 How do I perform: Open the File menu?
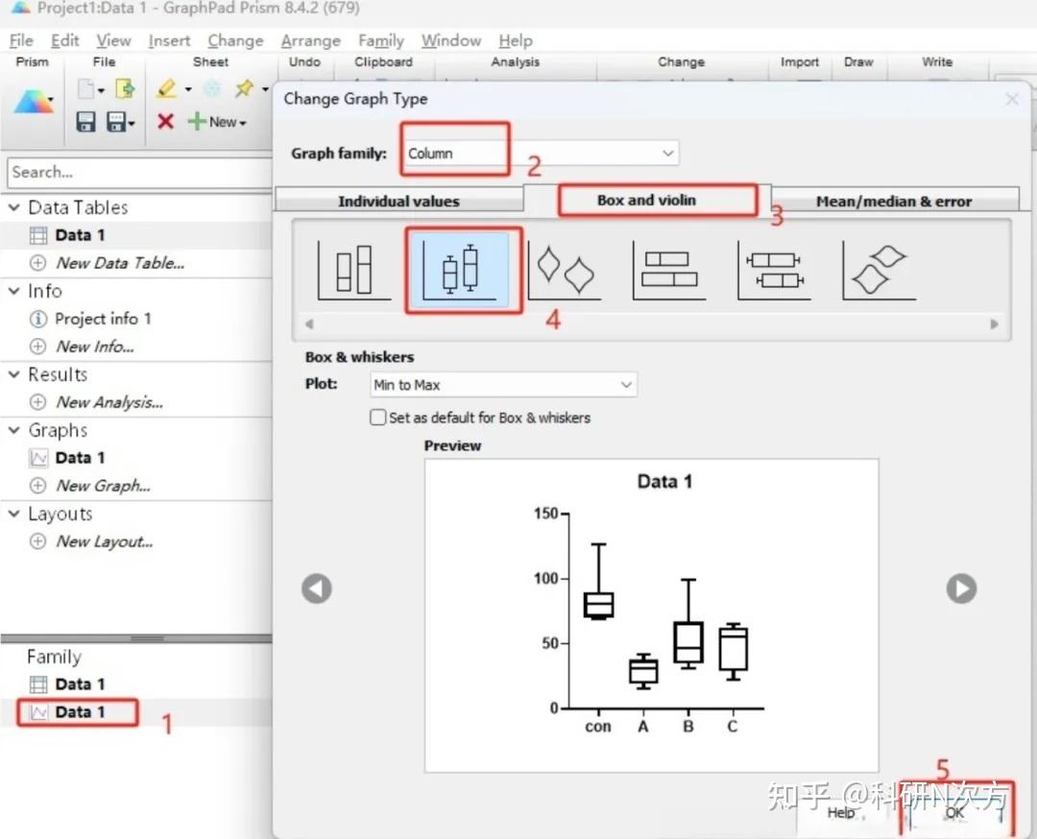click(21, 41)
